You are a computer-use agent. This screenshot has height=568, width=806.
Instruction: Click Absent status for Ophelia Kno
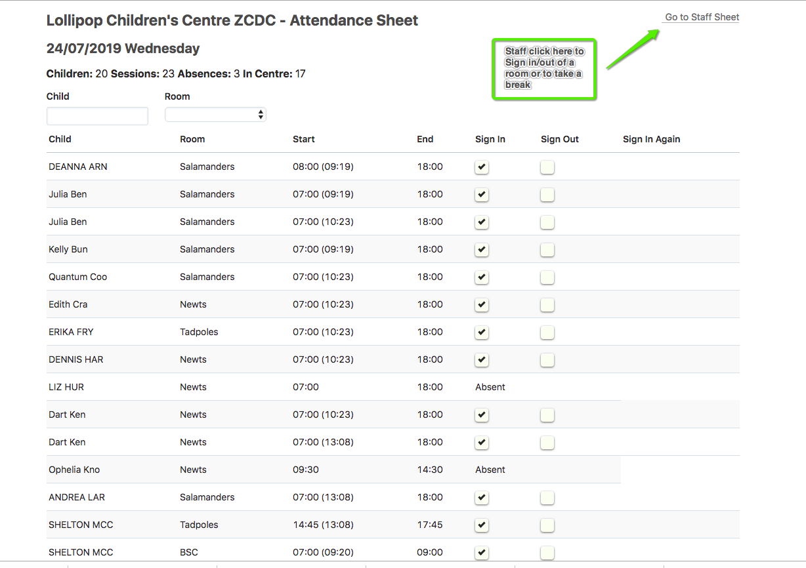[x=490, y=470]
